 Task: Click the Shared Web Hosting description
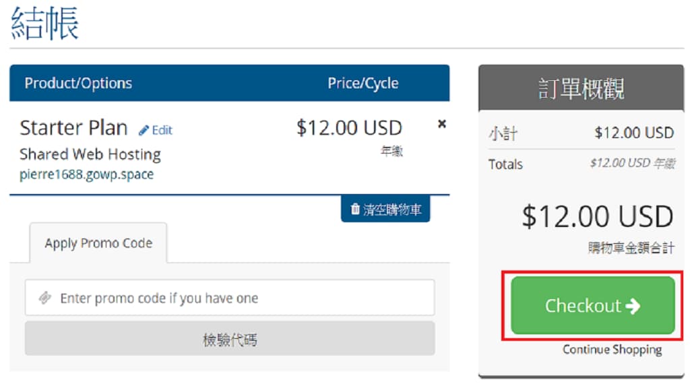(x=90, y=154)
